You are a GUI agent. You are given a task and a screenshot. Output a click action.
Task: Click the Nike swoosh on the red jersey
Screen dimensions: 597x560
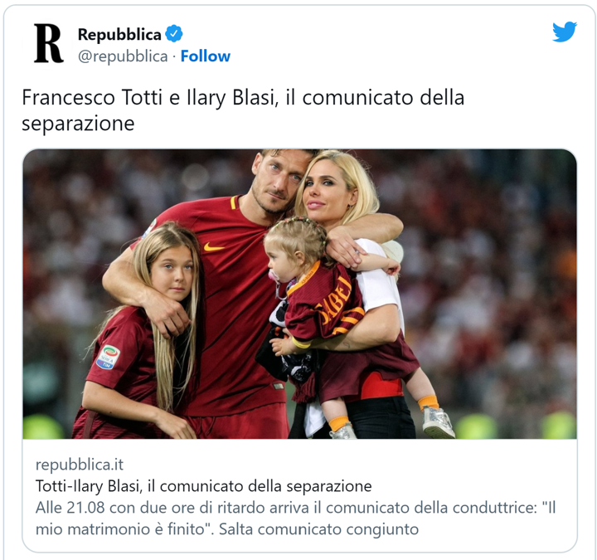click(213, 247)
